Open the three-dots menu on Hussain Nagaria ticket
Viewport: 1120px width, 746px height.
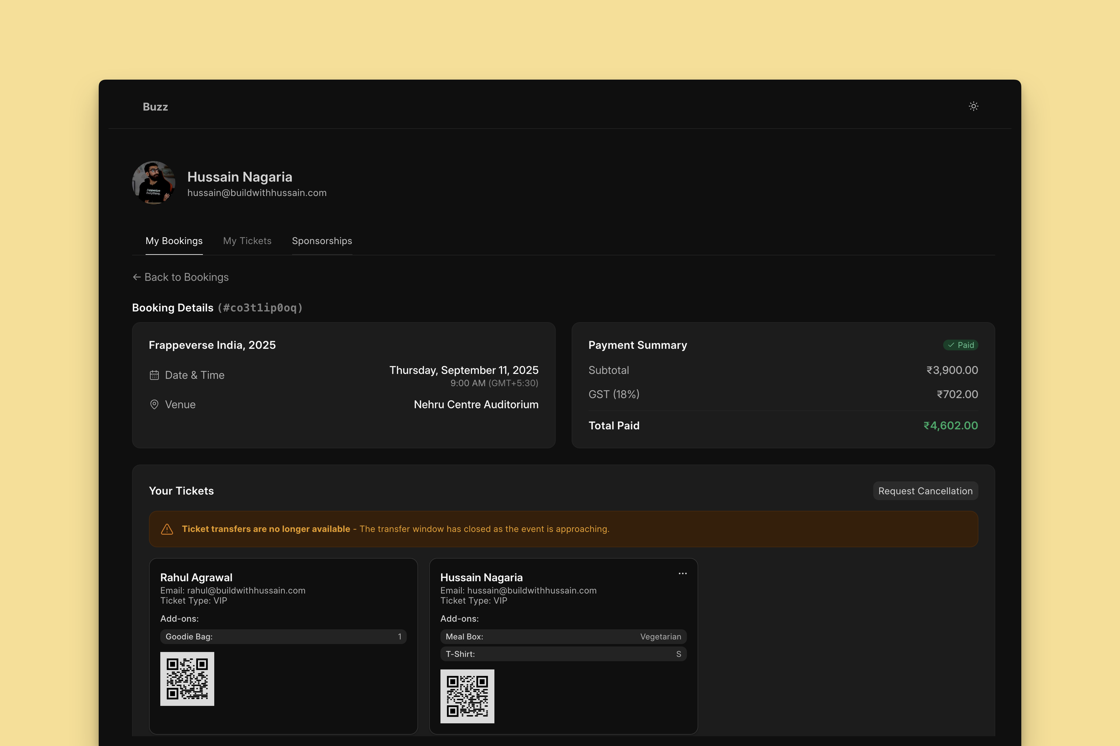click(682, 573)
